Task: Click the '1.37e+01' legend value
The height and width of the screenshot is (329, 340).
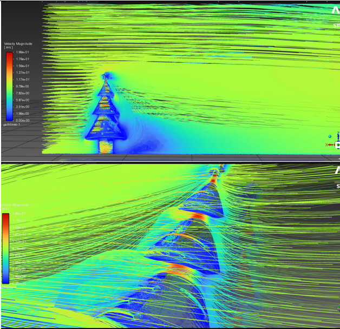Action: tap(22, 73)
